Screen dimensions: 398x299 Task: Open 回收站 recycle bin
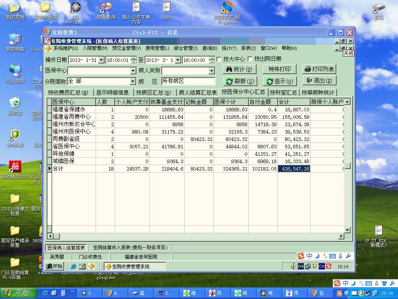(15, 106)
